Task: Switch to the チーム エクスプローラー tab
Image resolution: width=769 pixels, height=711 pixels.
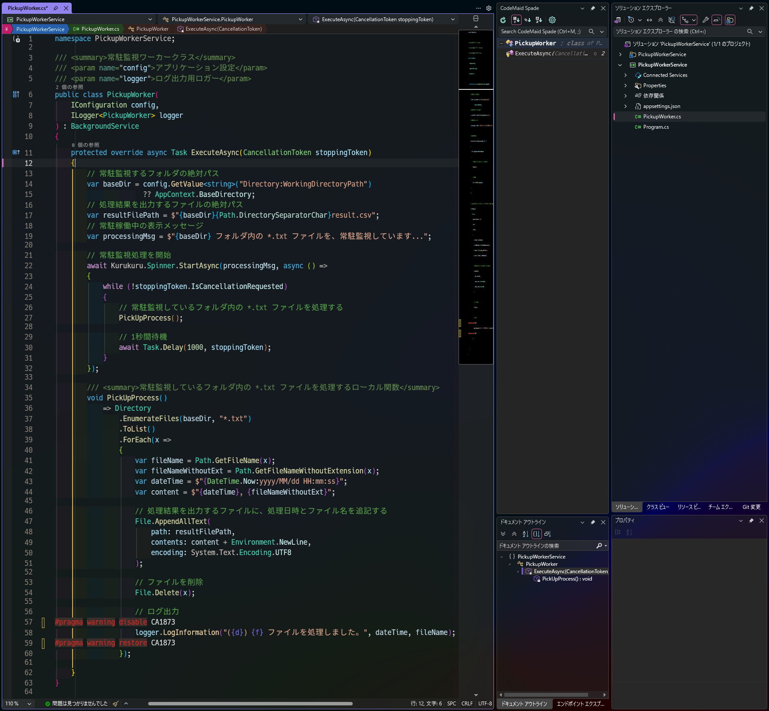Action: [x=720, y=507]
